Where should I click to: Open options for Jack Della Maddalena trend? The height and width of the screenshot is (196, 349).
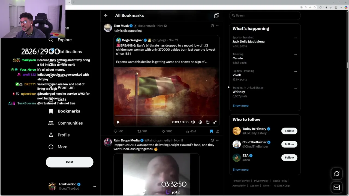(x=295, y=38)
